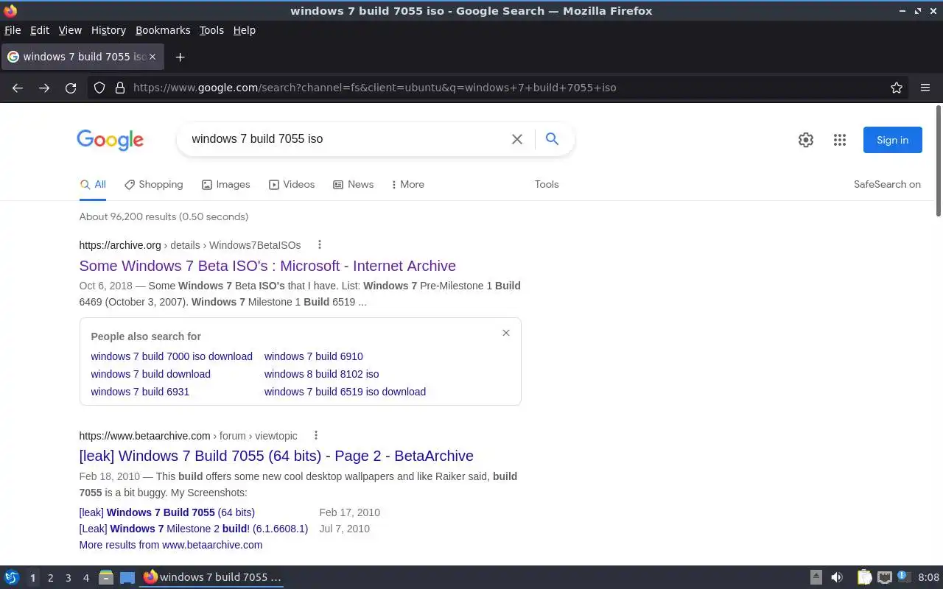This screenshot has height=589, width=943.
Task: Switch to workspace 4 in the taskbar
Action: click(85, 578)
